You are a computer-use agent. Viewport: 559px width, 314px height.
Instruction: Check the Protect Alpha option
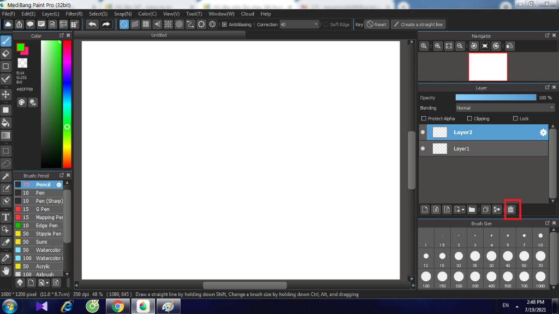pyautogui.click(x=424, y=118)
